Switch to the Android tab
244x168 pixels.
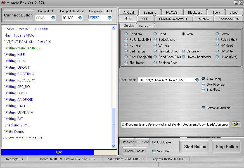coord(129,12)
